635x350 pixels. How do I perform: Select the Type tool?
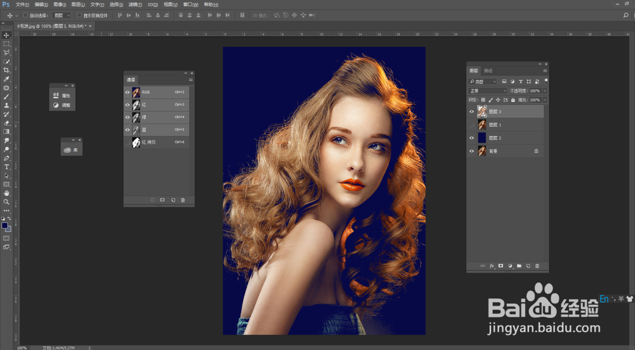click(7, 166)
